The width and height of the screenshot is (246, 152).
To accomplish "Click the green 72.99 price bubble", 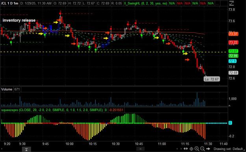I will tap(233, 56).
